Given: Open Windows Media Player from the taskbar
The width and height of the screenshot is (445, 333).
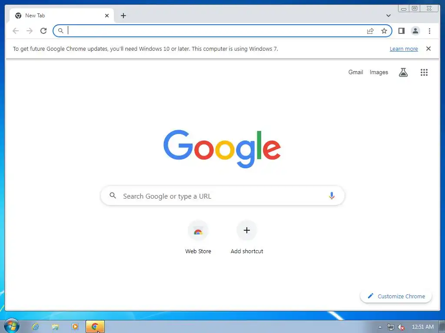Looking at the screenshot, I should [75, 327].
